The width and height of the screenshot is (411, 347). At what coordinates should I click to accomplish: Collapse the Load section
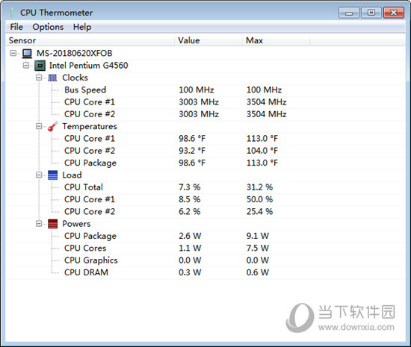[39, 175]
